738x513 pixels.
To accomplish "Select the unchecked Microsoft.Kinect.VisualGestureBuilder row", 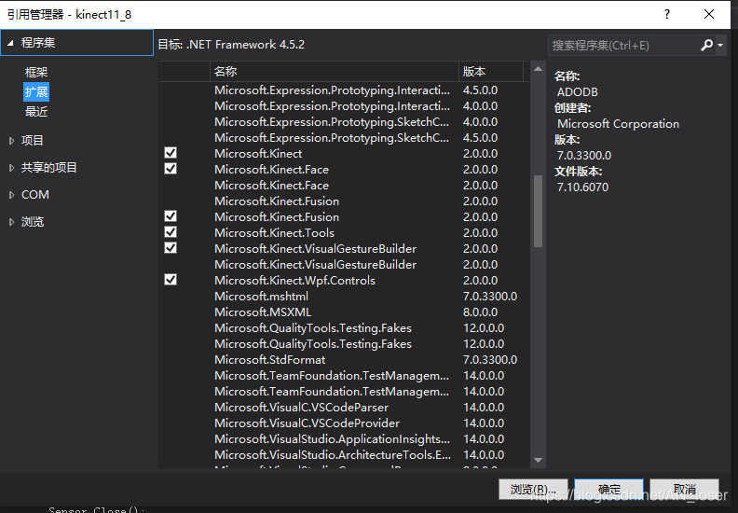I will 344,265.
